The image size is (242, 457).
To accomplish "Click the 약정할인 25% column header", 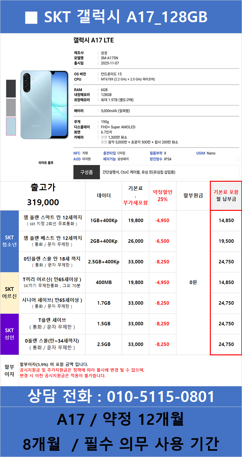I will click(162, 195).
